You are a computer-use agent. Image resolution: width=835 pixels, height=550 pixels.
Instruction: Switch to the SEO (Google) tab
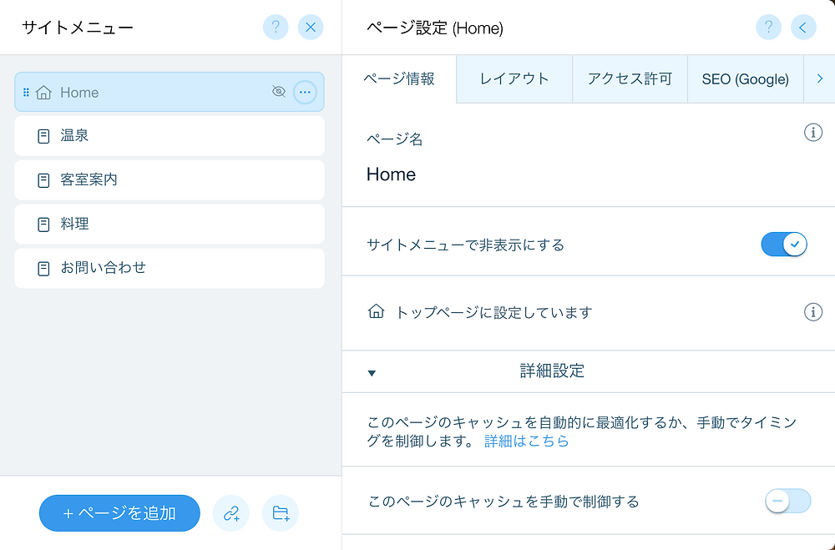pos(746,78)
